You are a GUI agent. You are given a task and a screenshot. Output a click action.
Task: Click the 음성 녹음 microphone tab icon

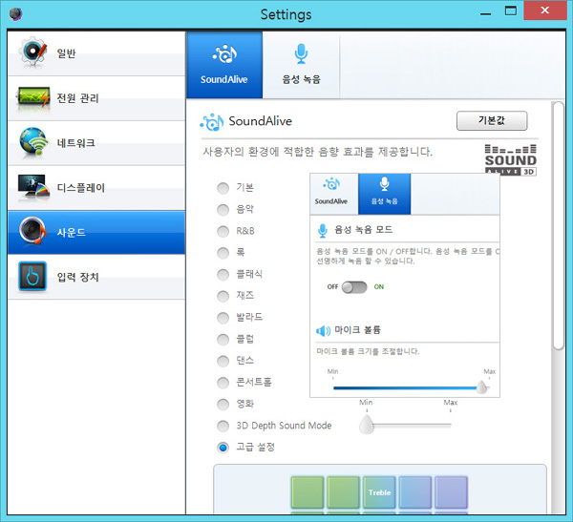(x=301, y=53)
